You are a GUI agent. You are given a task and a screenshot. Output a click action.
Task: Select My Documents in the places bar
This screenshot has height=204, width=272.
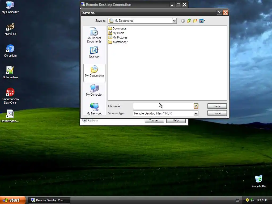click(94, 73)
